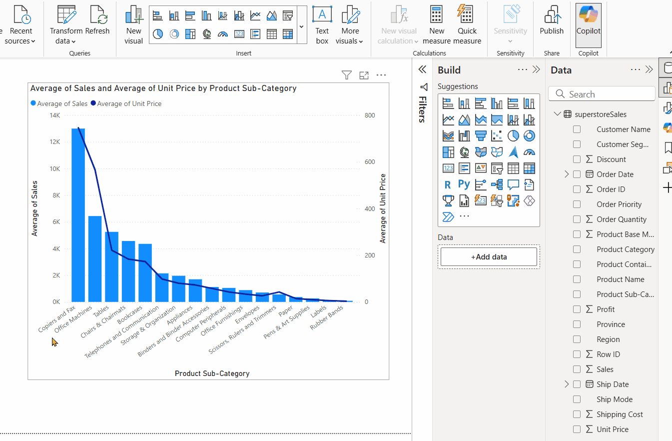Select the pie chart visual in Build pane

(513, 135)
